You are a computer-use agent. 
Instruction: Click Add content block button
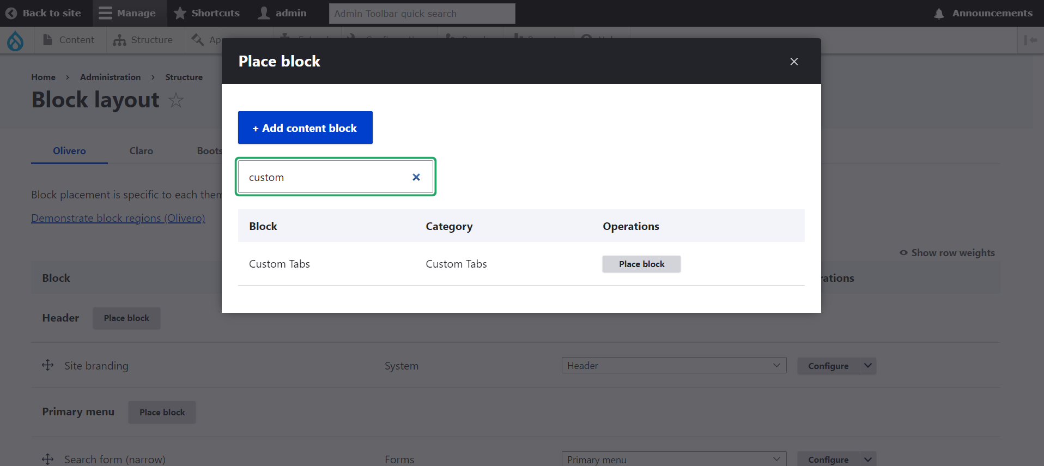coord(305,128)
